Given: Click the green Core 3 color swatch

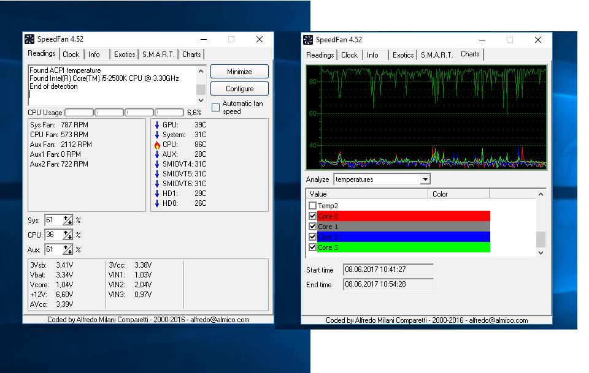Looking at the screenshot, I should pyautogui.click(x=404, y=247).
